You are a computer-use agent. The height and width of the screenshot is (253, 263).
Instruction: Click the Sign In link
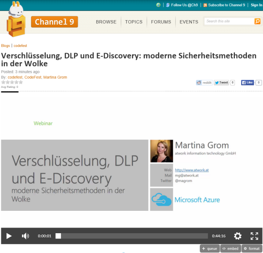pyautogui.click(x=256, y=5)
